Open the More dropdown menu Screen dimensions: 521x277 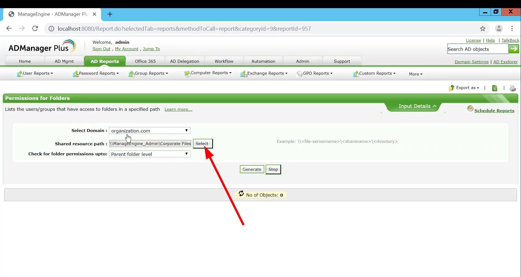click(416, 74)
